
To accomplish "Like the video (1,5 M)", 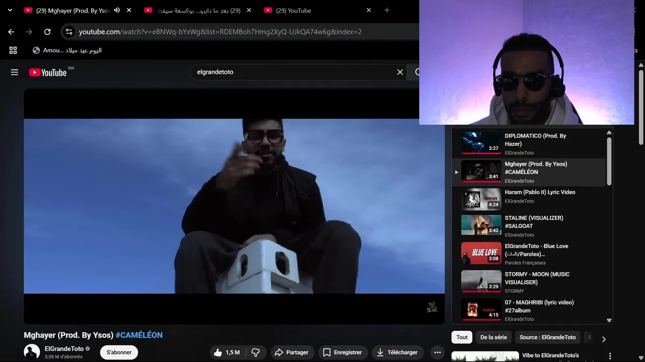I will [227, 352].
